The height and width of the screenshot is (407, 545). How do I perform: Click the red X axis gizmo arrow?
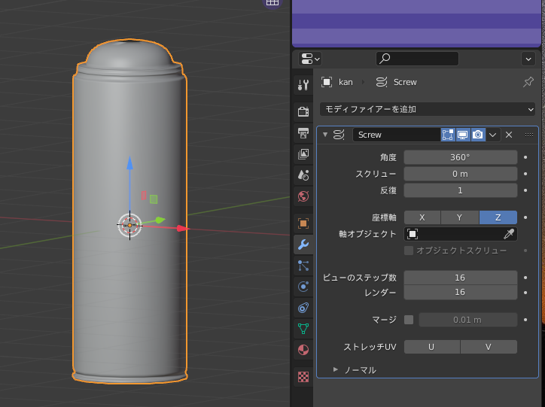pyautogui.click(x=182, y=228)
